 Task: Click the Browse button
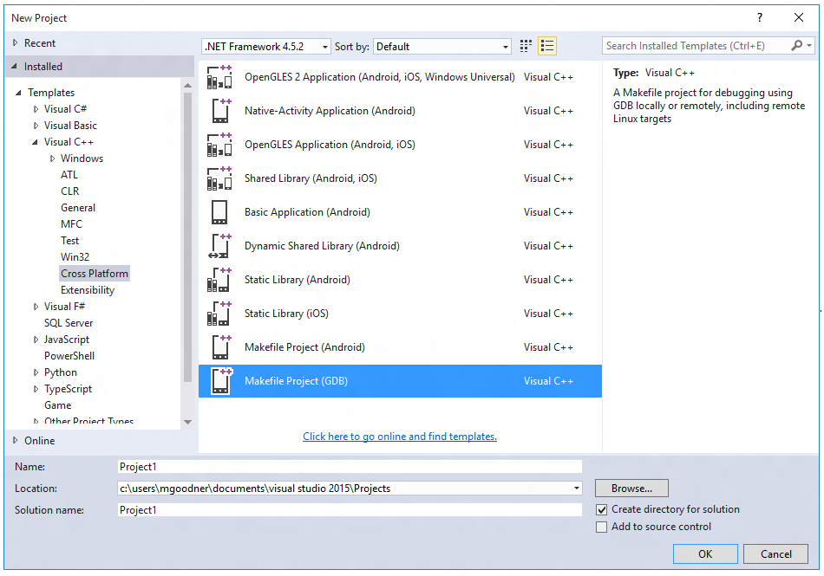(631, 489)
